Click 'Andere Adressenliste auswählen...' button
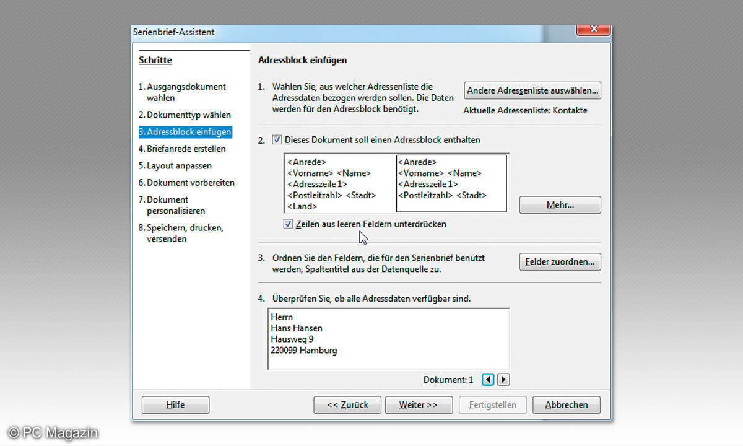Viewport: 743px width, 446px height. point(532,90)
